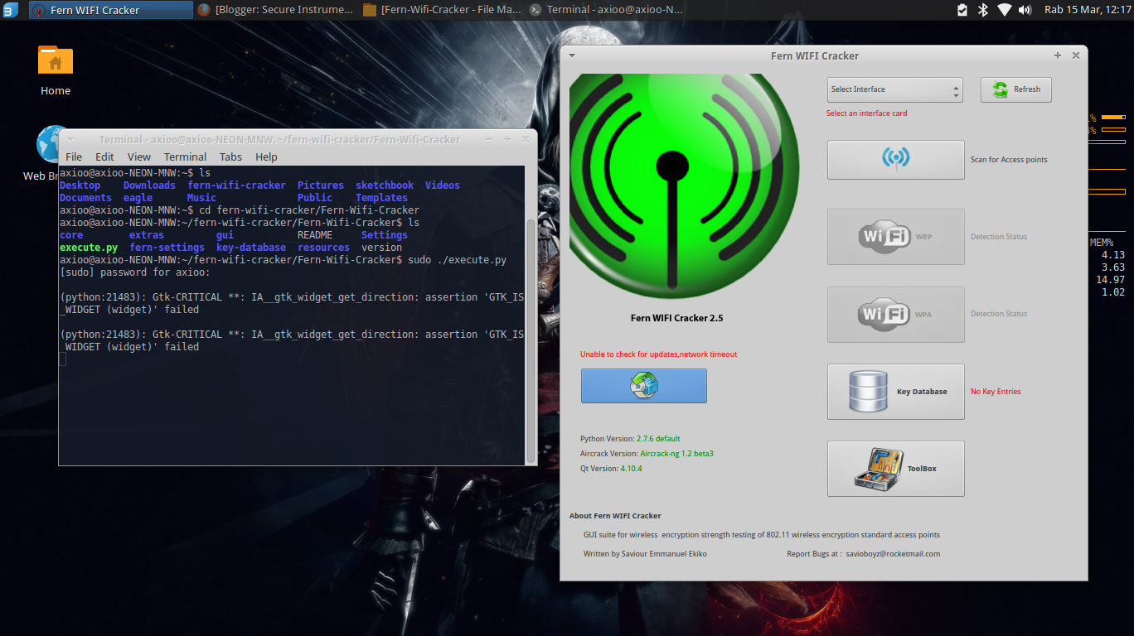
Task: Click the shade arrow on Fern's title bar
Action: click(570, 55)
